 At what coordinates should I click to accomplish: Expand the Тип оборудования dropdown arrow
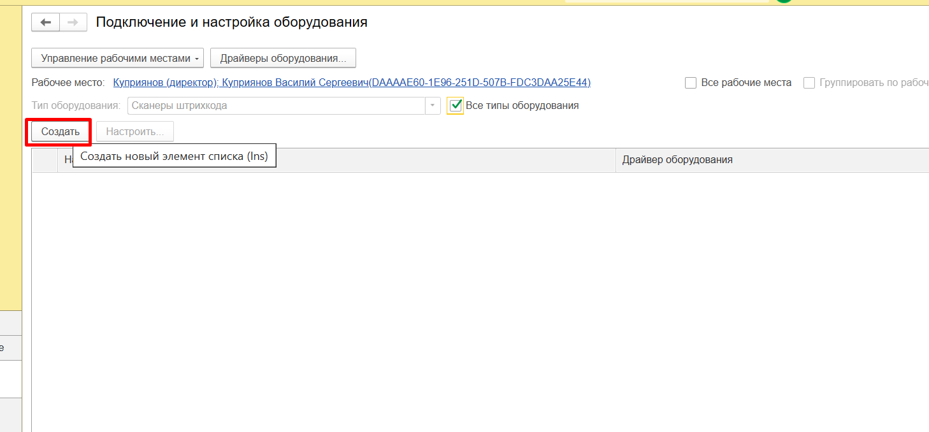point(433,106)
